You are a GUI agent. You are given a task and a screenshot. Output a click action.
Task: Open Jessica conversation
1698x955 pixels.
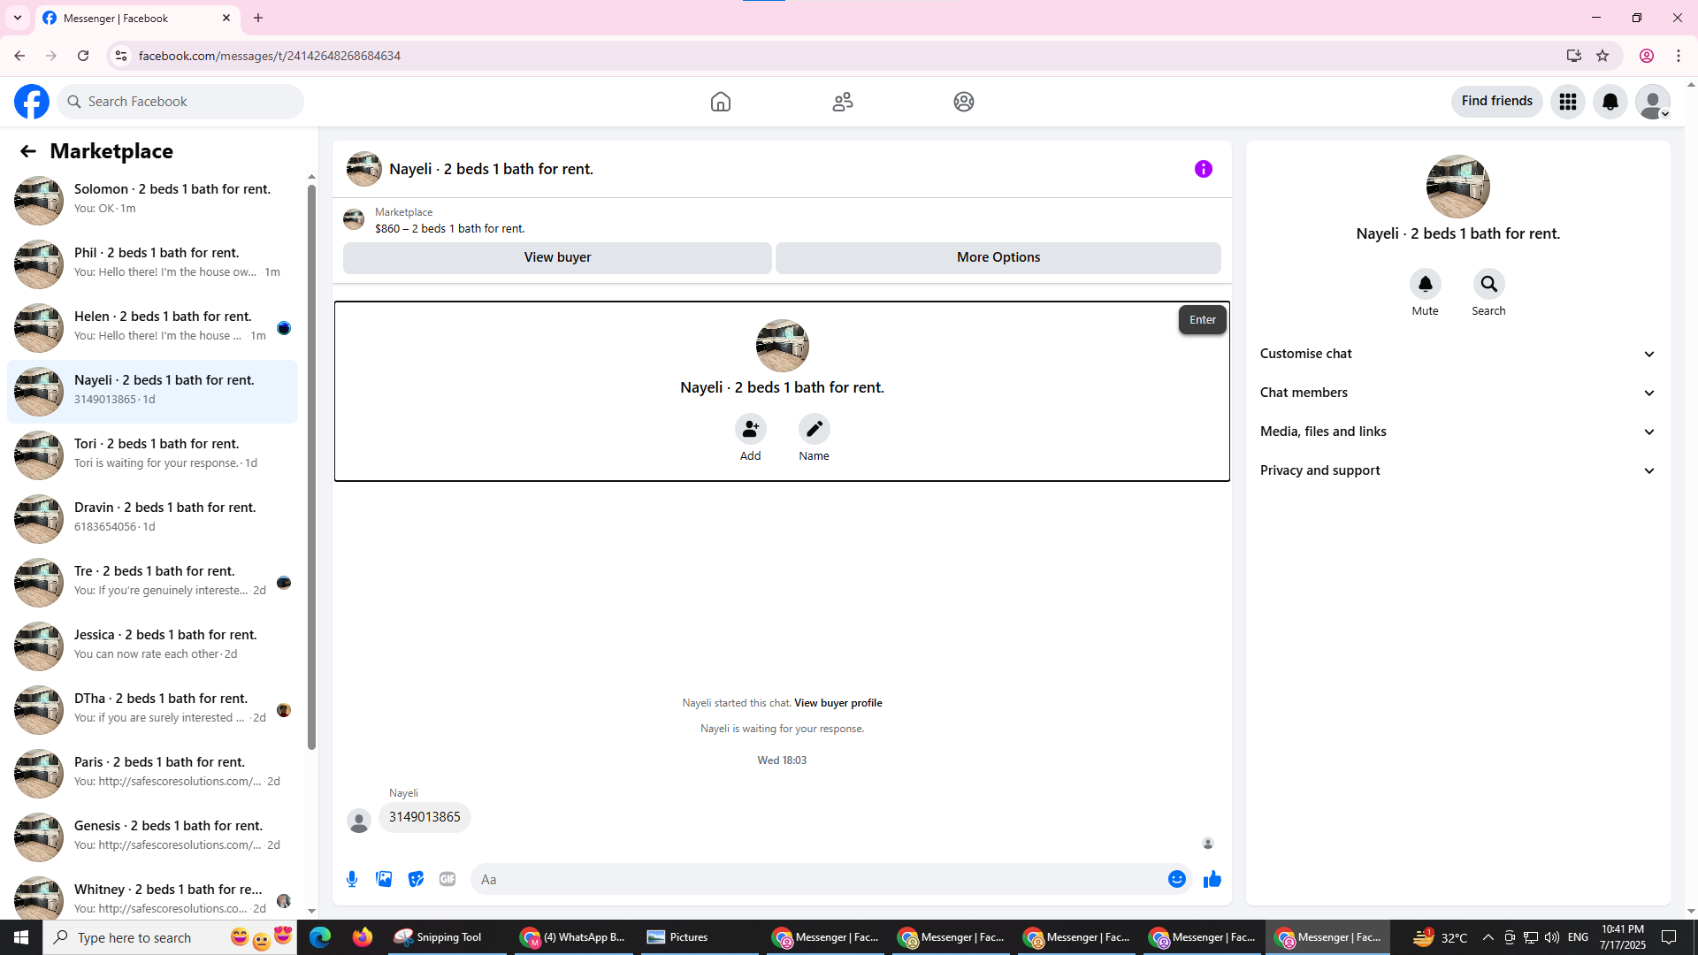152,646
